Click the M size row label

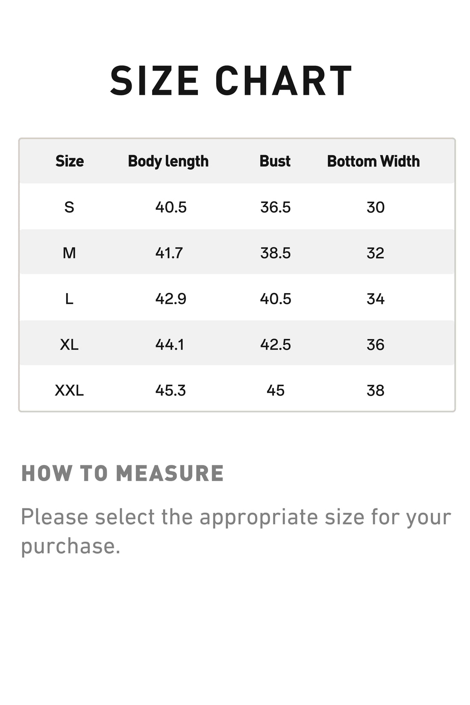[69, 253]
